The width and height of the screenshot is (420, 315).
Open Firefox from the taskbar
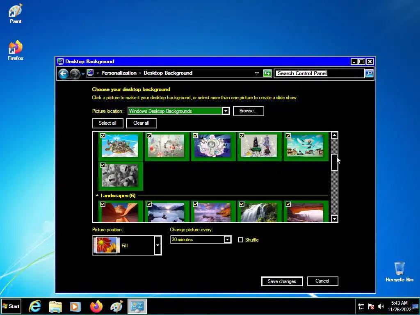pos(96,306)
